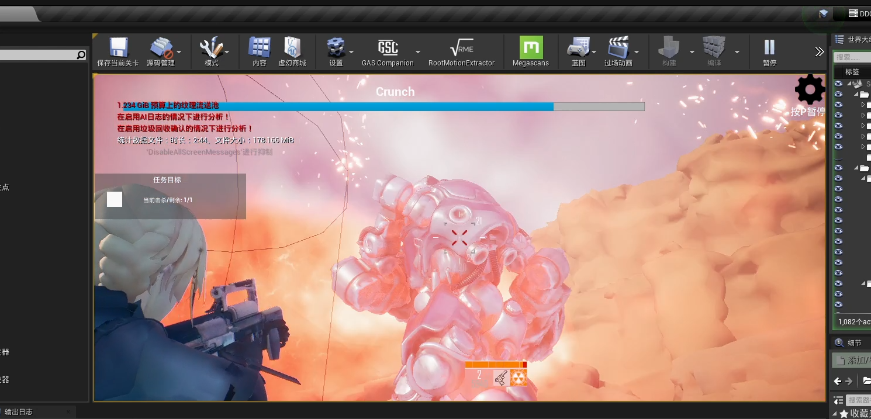Image resolution: width=871 pixels, height=419 pixels.
Task: Click the 保存当前关卡 floppy disk icon
Action: 119,47
